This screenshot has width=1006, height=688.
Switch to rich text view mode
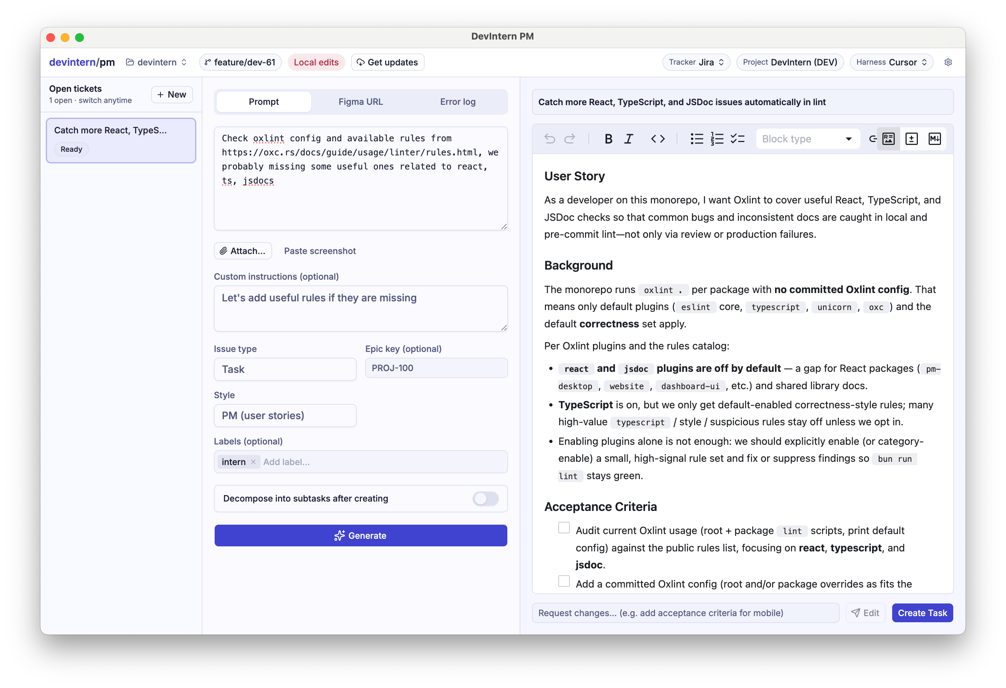888,138
